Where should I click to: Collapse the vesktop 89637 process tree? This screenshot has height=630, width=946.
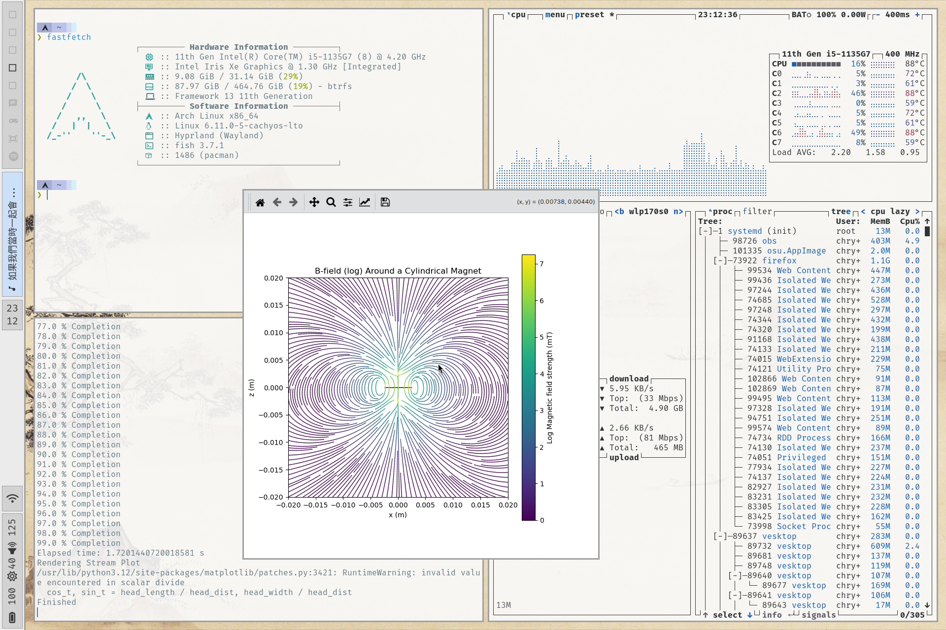(x=719, y=536)
